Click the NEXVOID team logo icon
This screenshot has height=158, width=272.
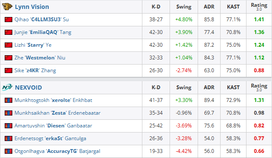(7, 87)
